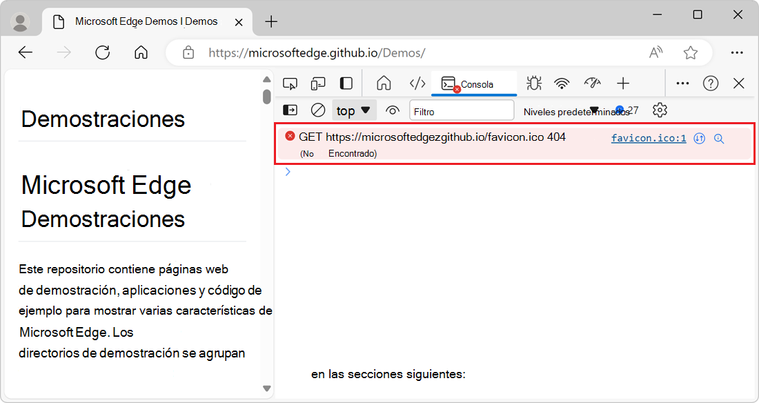Show the console sidebar
Image resolution: width=759 pixels, height=403 pixels.
click(x=289, y=110)
